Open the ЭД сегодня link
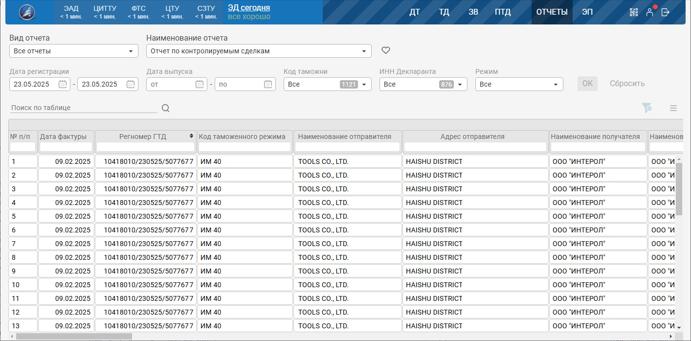 point(249,8)
